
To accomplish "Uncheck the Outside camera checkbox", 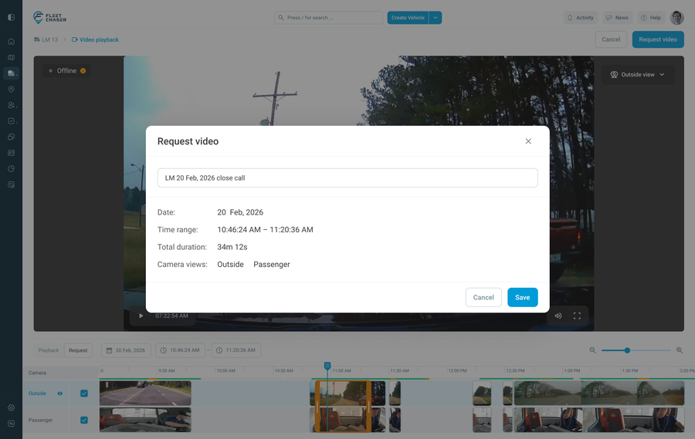I will tap(84, 393).
